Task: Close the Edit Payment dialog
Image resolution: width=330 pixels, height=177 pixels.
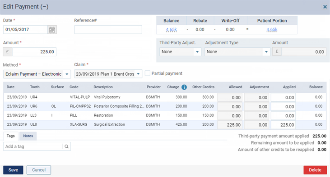Action: pos(325,7)
